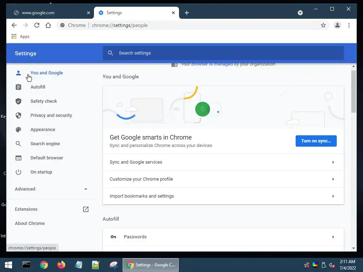The height and width of the screenshot is (272, 363).
Task: Click the On startup power icon
Action: [x=18, y=172]
